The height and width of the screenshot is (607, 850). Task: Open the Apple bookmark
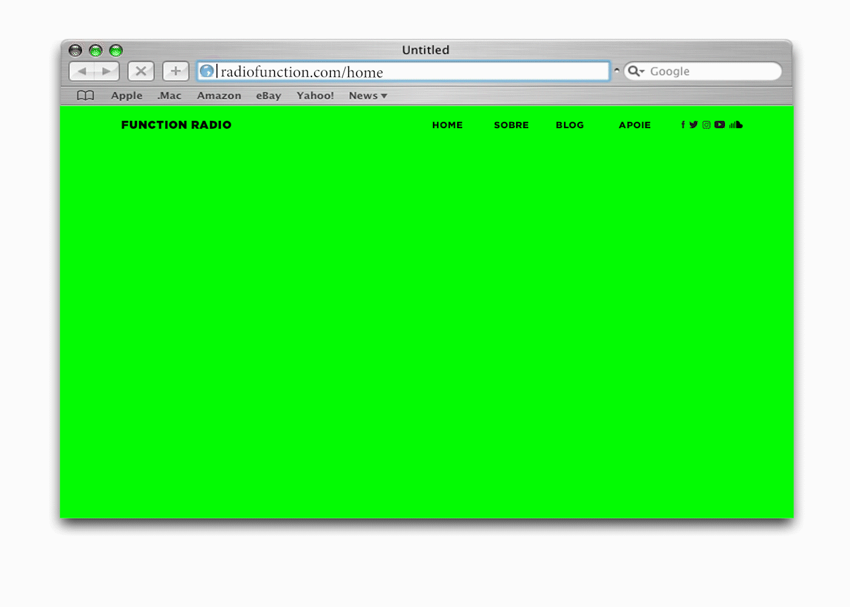[x=126, y=95]
